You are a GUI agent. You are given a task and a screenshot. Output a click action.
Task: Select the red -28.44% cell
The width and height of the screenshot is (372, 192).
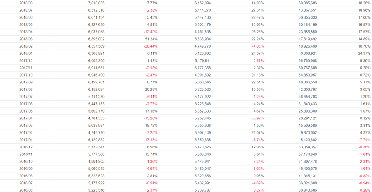coord(150,46)
